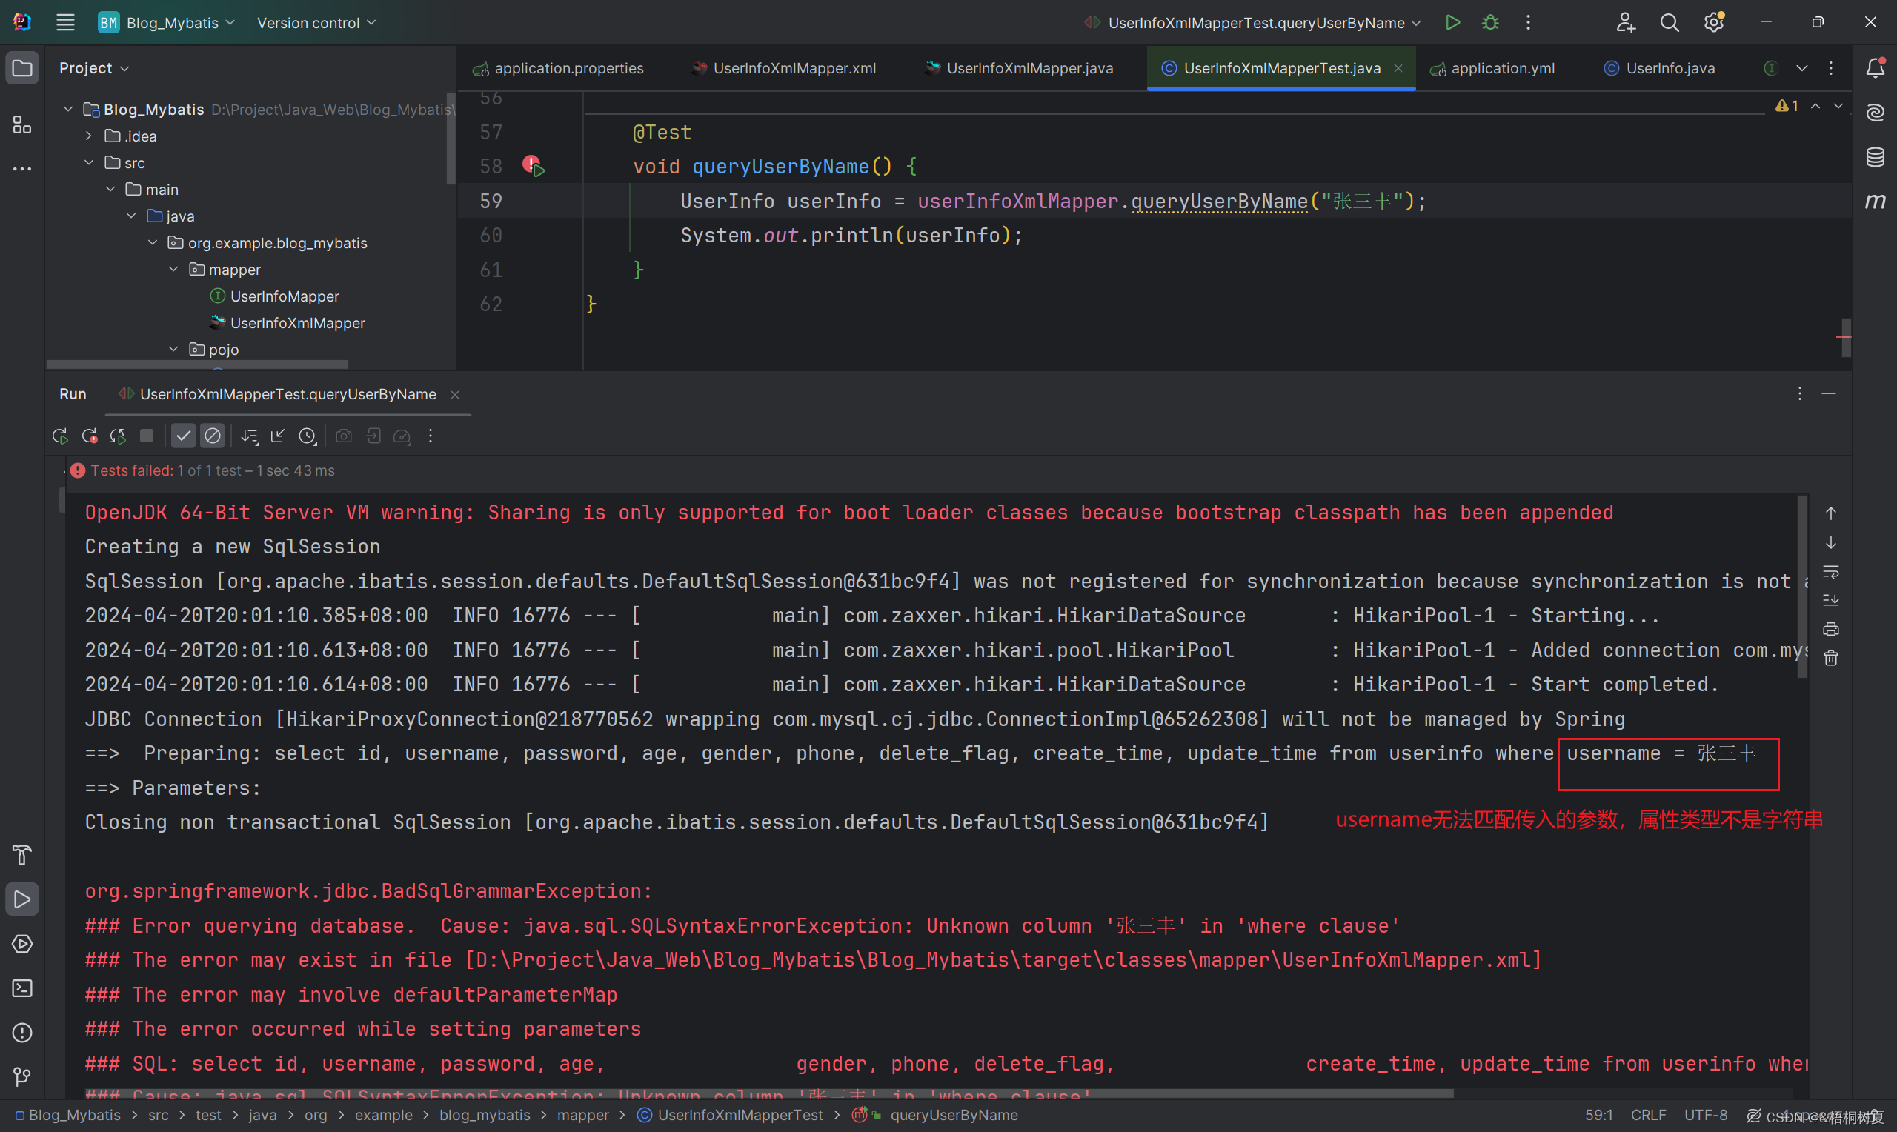Open the Problems tool window
The image size is (1897, 1132).
click(x=22, y=1032)
